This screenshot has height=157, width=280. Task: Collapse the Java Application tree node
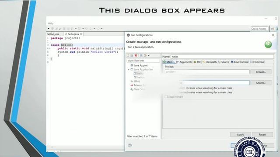coord(129,69)
